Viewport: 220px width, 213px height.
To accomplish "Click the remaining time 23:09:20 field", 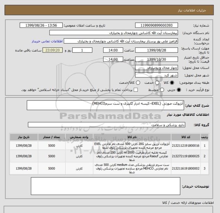I will (53, 50).
